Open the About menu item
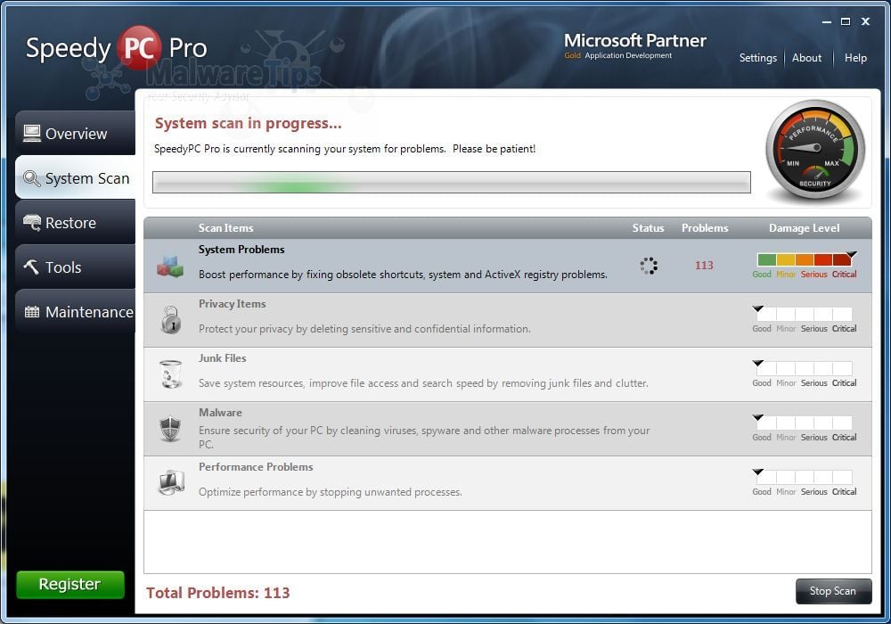The height and width of the screenshot is (624, 891). pyautogui.click(x=806, y=58)
